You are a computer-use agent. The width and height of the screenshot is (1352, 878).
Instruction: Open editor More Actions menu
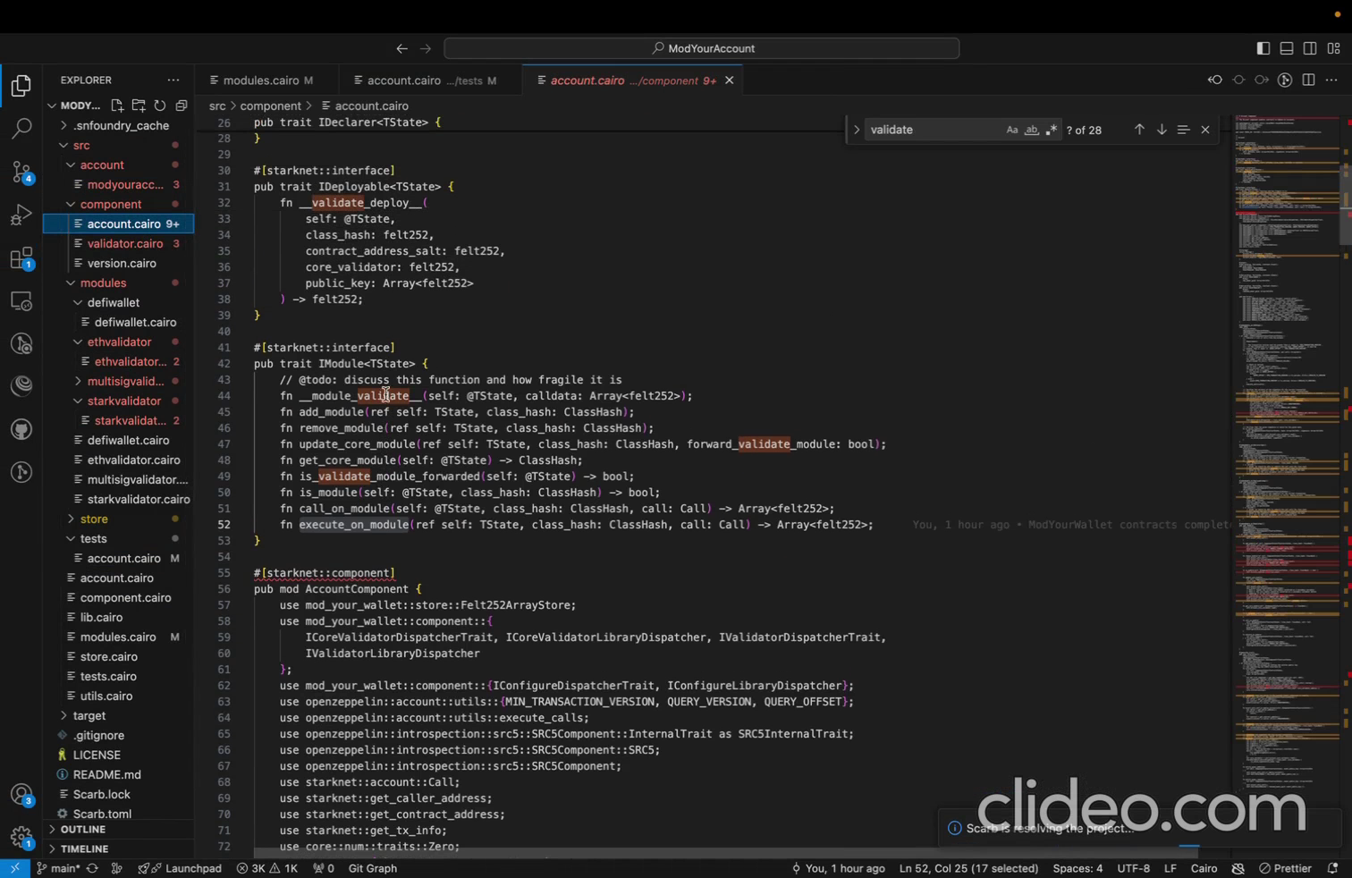pyautogui.click(x=1331, y=80)
